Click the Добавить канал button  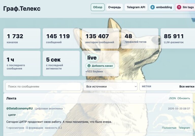[100, 66]
